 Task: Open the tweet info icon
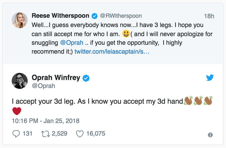210,135
